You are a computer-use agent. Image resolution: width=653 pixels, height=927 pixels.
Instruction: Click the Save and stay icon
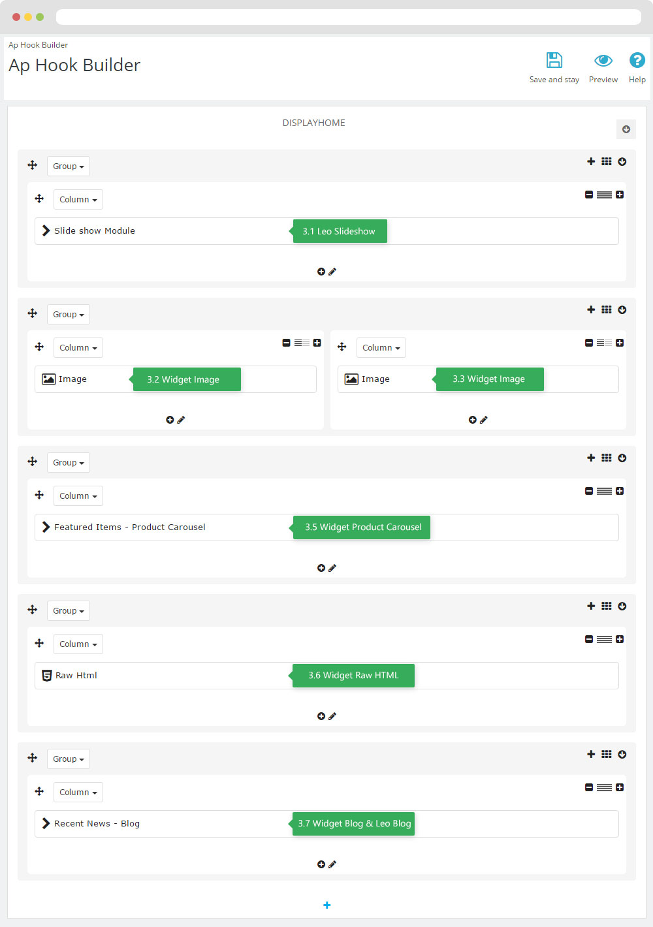click(x=554, y=61)
